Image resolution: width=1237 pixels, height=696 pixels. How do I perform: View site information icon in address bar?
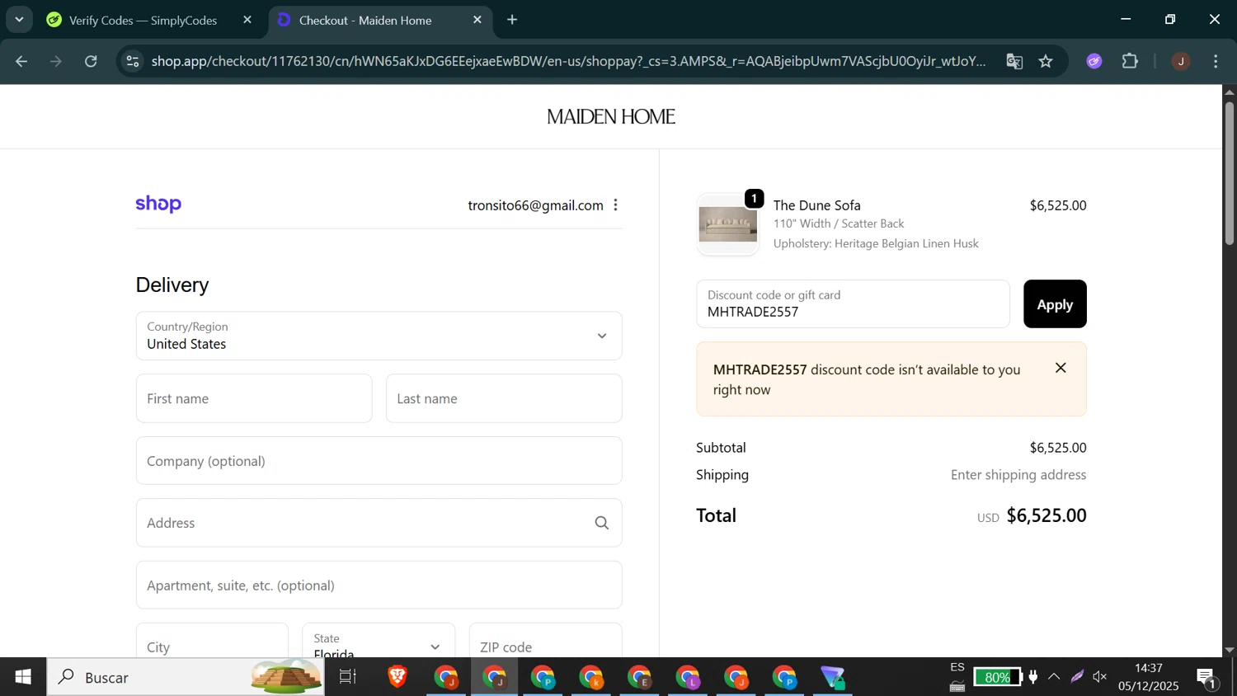coord(133,61)
